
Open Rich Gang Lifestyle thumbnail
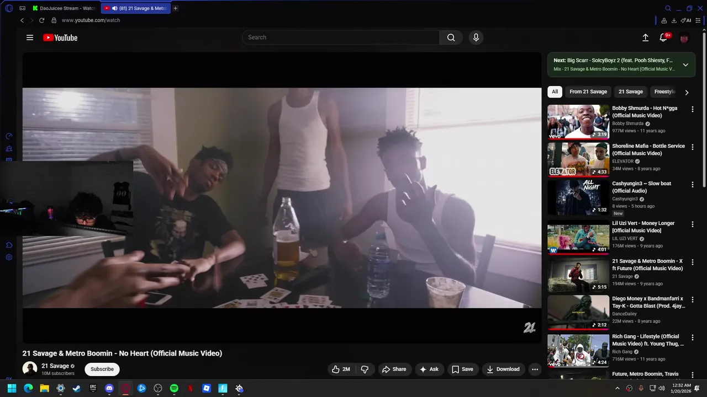[x=578, y=350]
